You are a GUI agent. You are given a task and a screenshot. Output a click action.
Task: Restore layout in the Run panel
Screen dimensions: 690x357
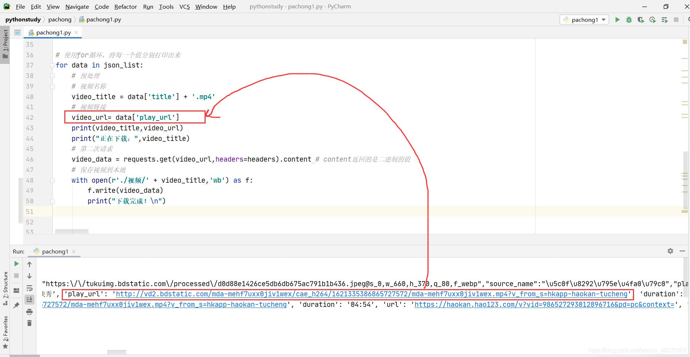pyautogui.click(x=16, y=291)
